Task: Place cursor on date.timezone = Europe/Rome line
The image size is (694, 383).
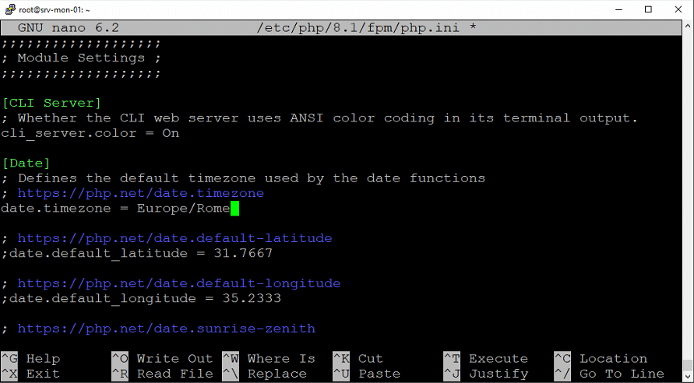Action: pyautogui.click(x=115, y=209)
